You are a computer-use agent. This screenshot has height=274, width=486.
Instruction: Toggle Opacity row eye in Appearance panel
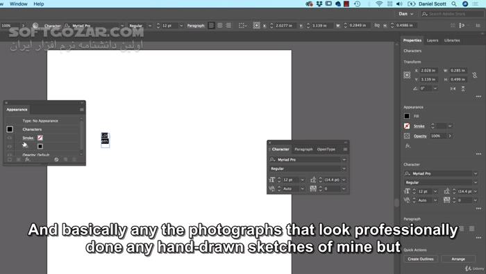point(10,154)
